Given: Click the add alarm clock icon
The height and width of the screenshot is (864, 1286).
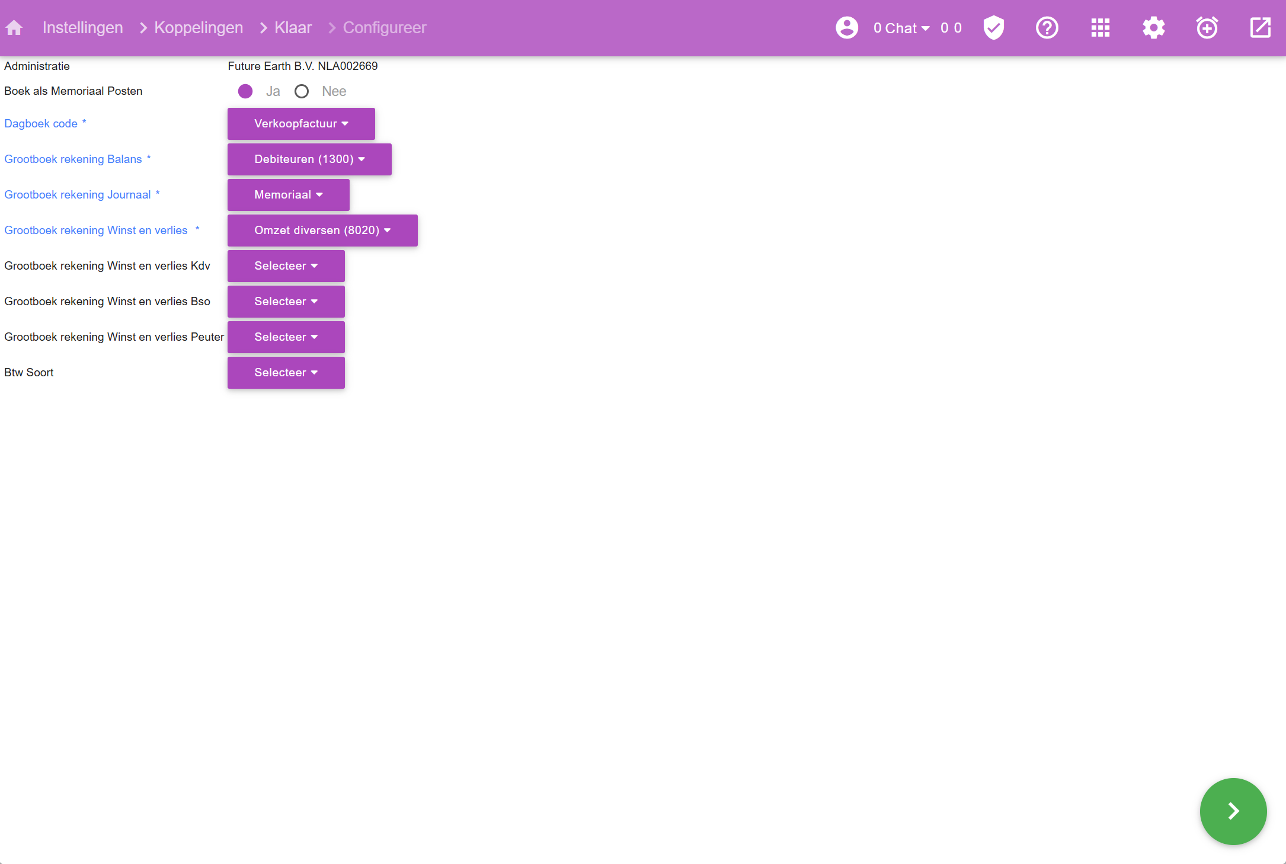Looking at the screenshot, I should [1207, 28].
